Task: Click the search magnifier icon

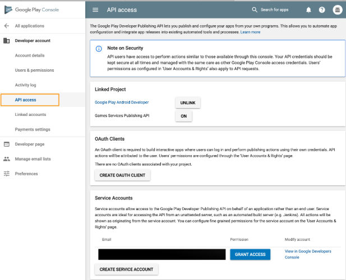Action: coord(255,10)
